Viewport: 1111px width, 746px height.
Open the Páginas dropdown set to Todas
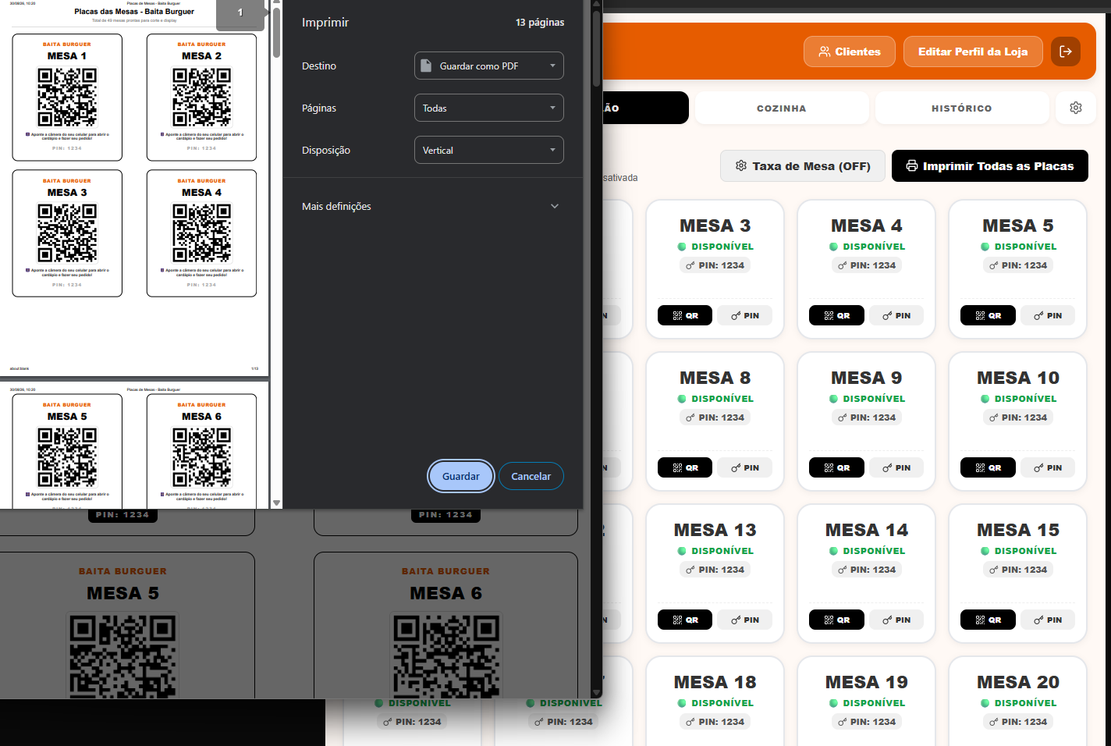coord(489,108)
